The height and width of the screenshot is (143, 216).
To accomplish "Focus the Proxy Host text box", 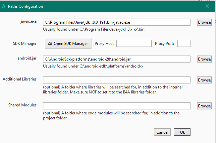I will pos(134,43).
